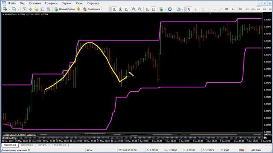
Task: Click the connection status bars icon
Action: (x=241, y=150)
